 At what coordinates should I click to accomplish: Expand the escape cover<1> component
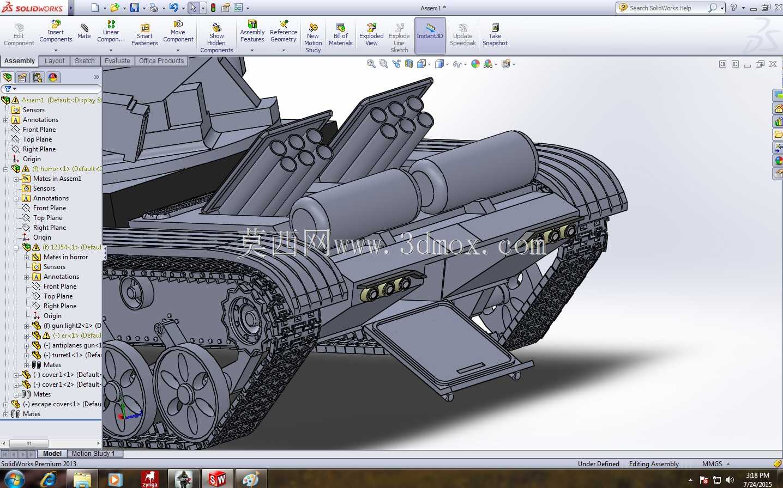pyautogui.click(x=5, y=404)
